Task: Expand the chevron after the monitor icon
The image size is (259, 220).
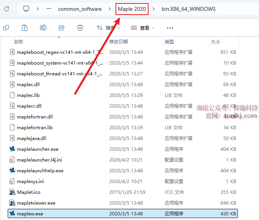Action: (38, 9)
